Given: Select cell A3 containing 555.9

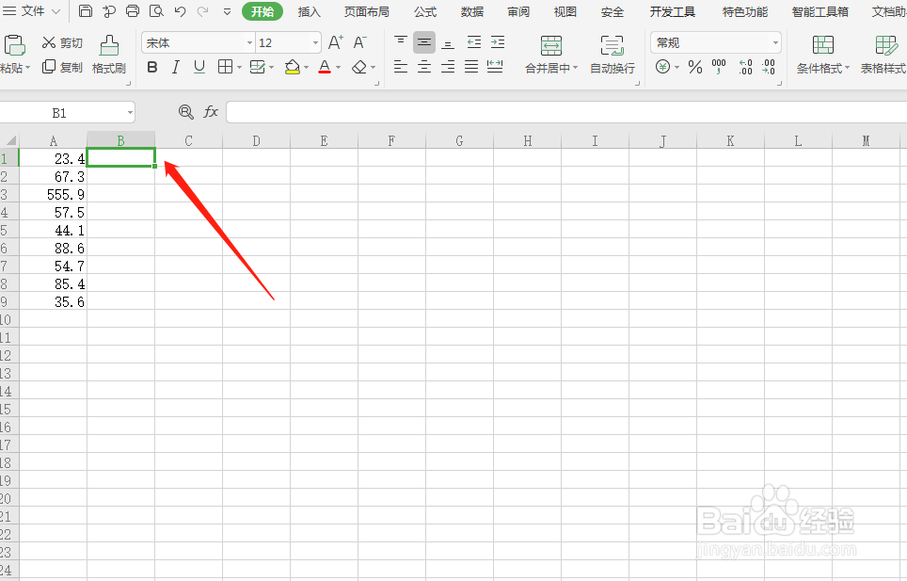Looking at the screenshot, I should (x=54, y=194).
